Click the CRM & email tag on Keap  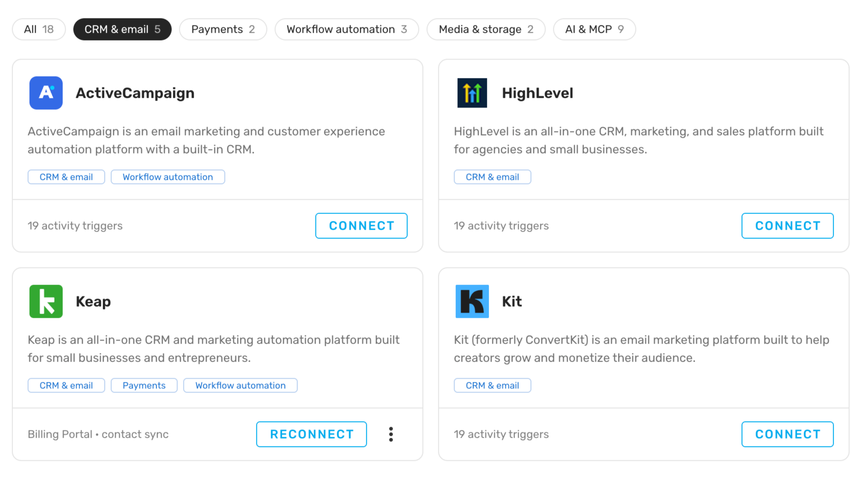coord(66,386)
